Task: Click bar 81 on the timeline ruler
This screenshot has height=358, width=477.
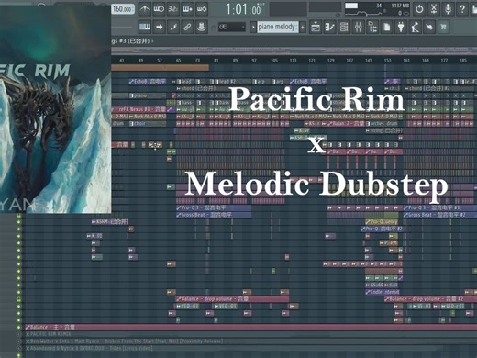Action: click(216, 61)
